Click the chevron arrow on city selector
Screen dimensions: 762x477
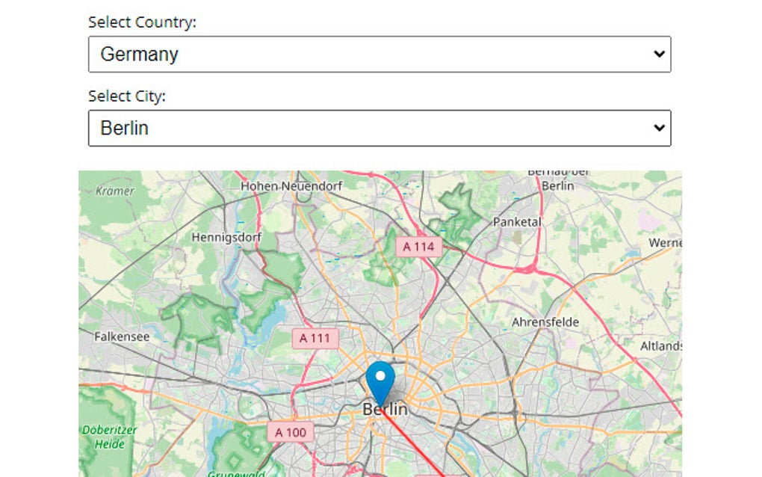click(x=658, y=128)
